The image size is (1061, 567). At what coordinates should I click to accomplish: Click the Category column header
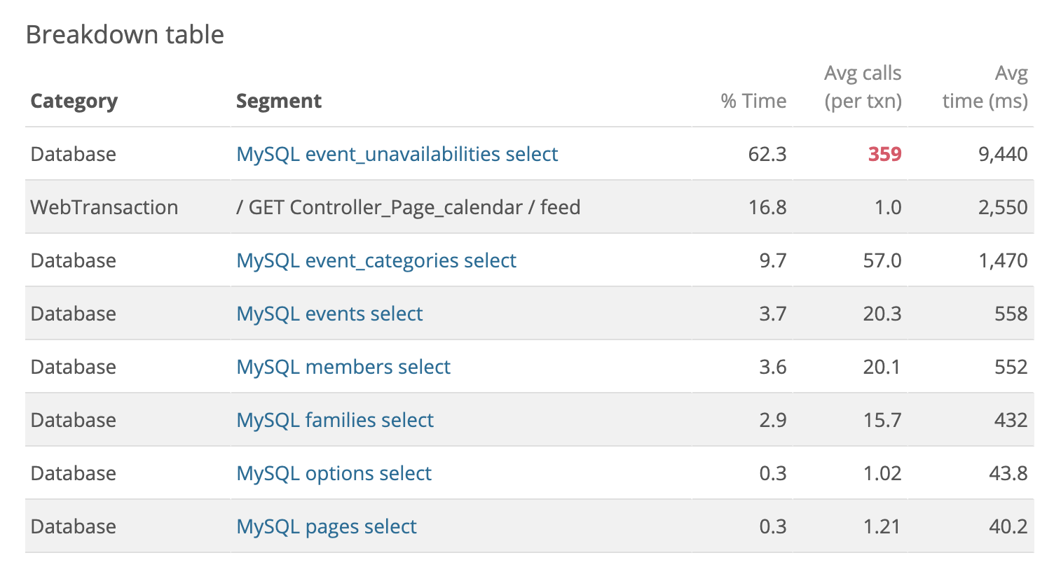click(x=74, y=101)
